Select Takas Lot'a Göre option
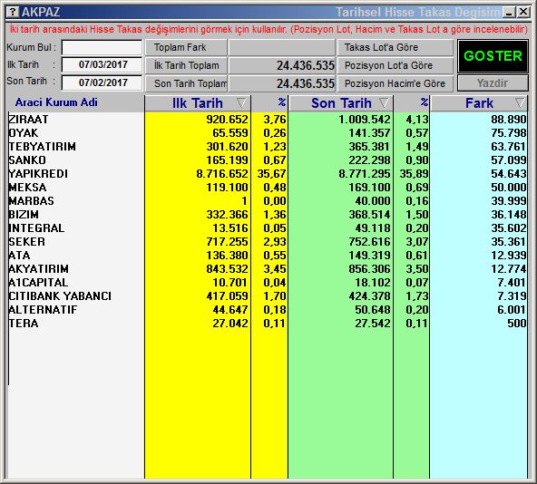This screenshot has height=484, width=537. point(395,47)
